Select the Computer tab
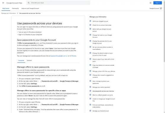165x113 pixels. coord(21,60)
